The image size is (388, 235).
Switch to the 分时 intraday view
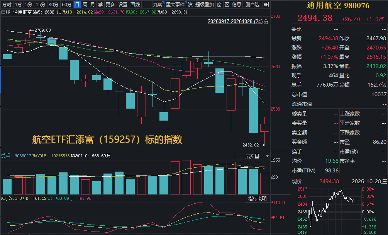7,5
